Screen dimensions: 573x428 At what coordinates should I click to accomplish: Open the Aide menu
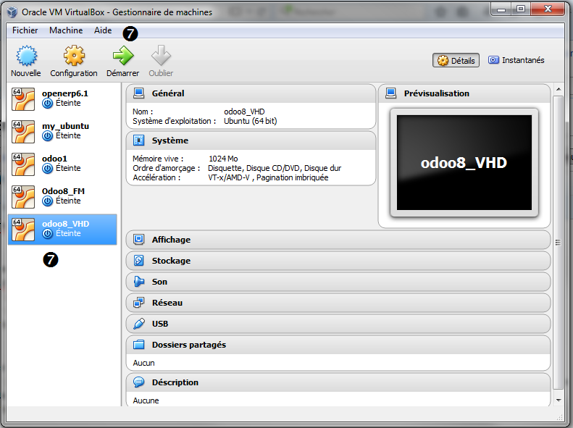coord(103,30)
